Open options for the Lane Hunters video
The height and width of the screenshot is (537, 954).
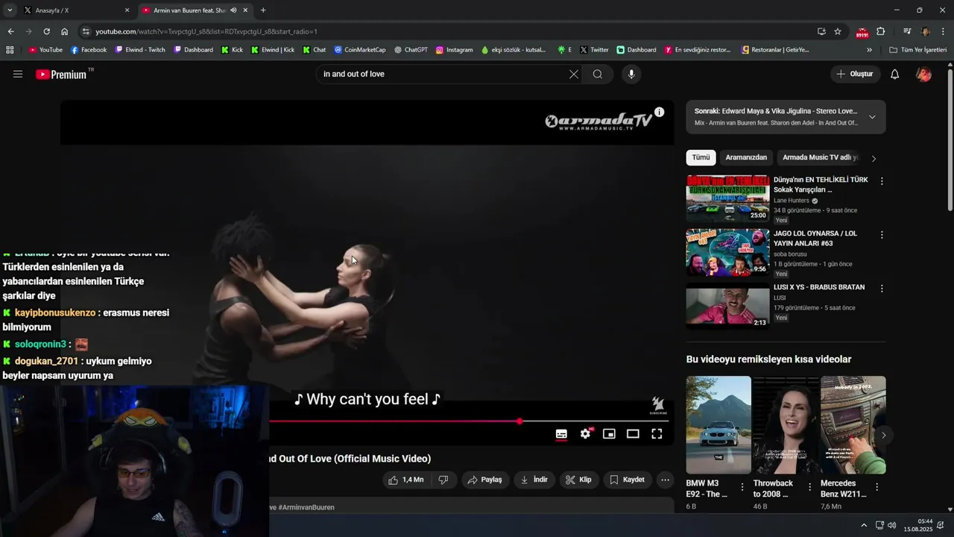[x=882, y=181]
